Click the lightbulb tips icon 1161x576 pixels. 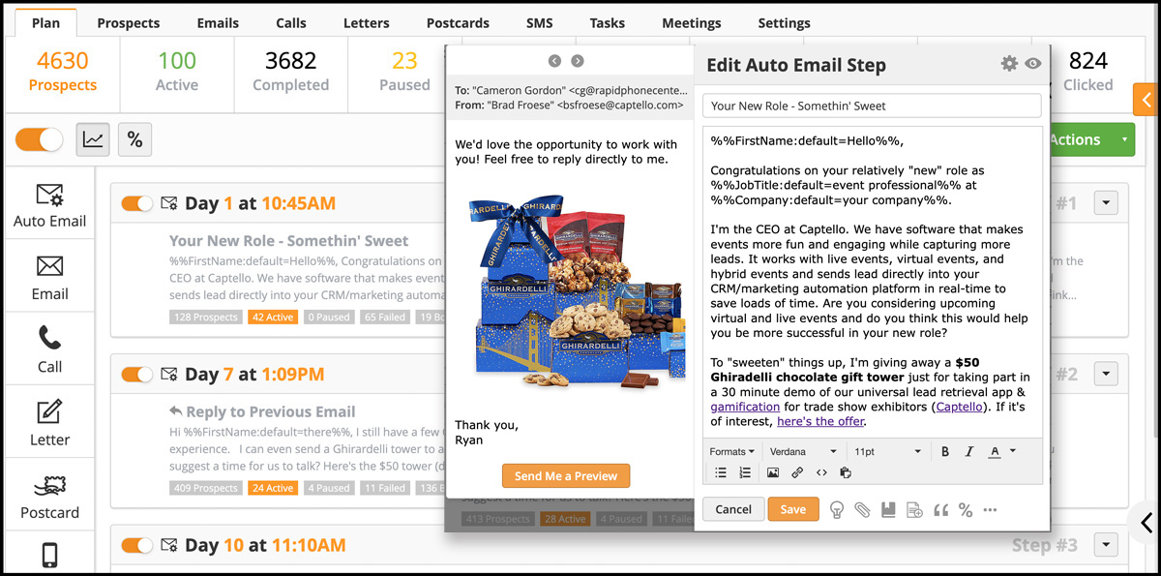(x=837, y=510)
